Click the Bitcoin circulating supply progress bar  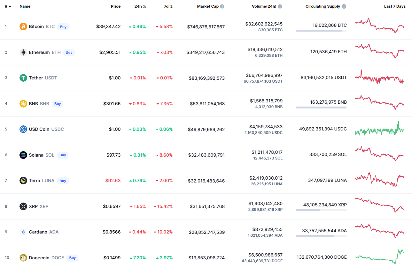coord(321,31)
